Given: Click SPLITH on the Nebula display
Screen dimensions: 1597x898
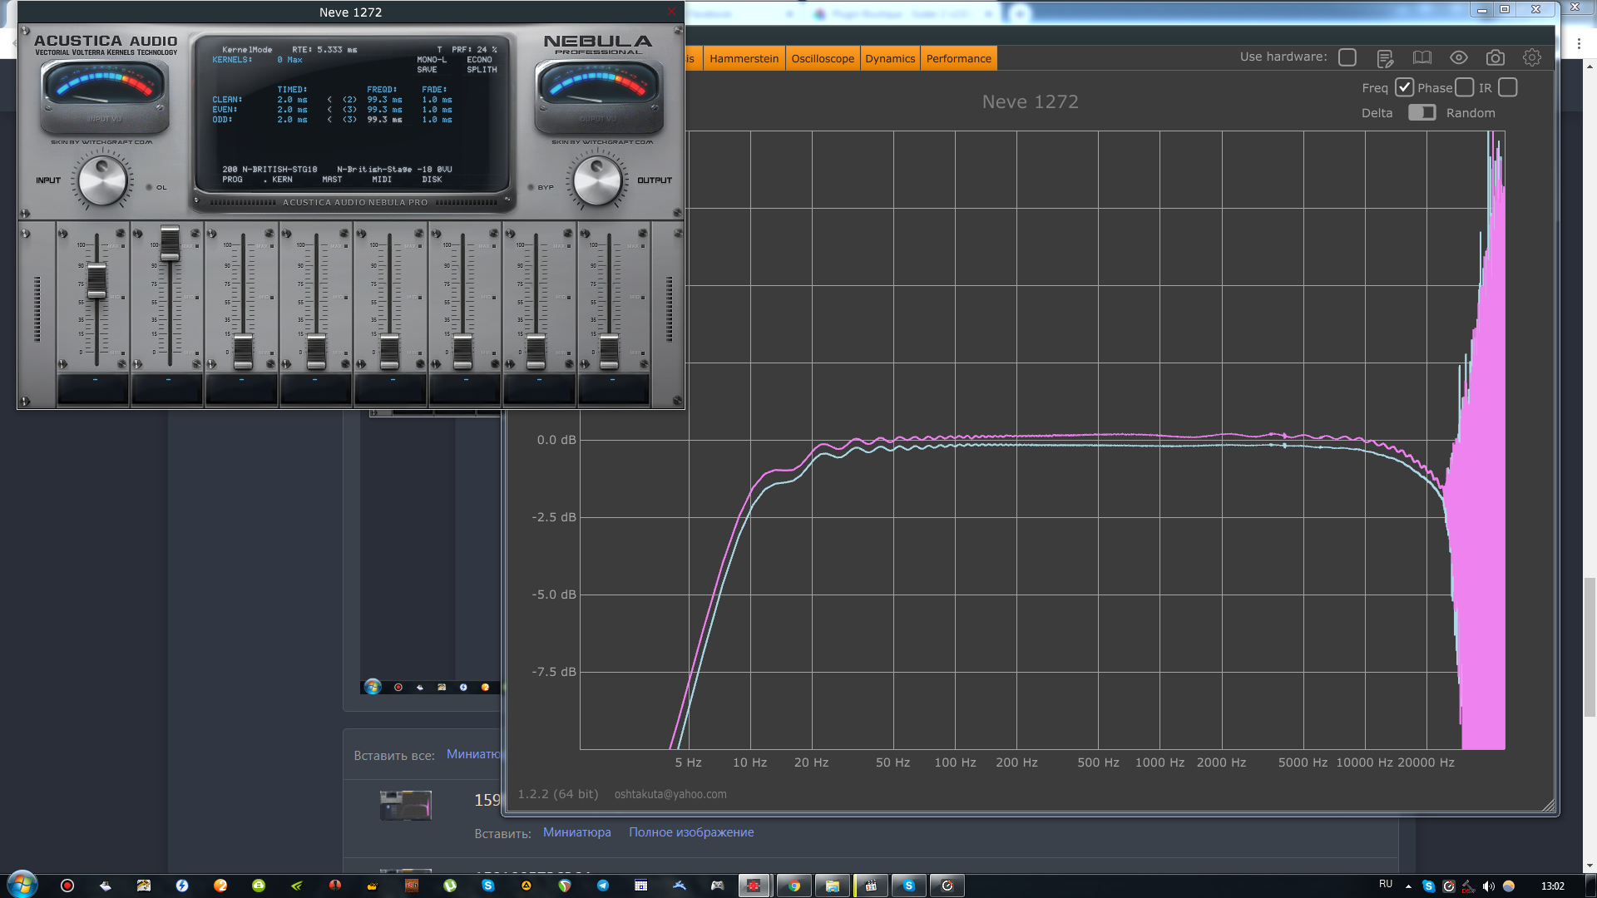Looking at the screenshot, I should tap(482, 70).
